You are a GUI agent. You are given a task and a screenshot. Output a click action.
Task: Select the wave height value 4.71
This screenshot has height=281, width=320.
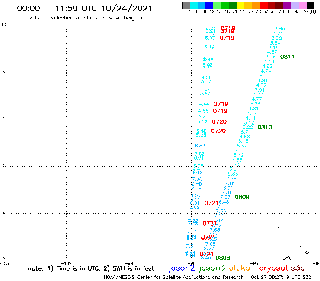[x=278, y=33]
